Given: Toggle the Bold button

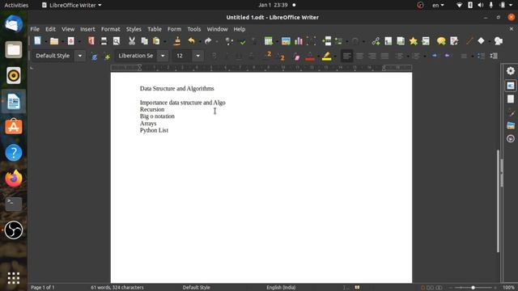Looking at the screenshot, I should pos(214,56).
